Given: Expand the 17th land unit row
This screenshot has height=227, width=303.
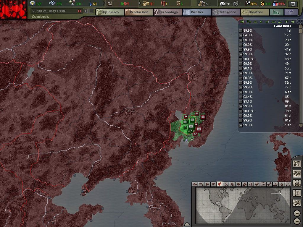Looking at the screenshot, I should click(x=241, y=35).
